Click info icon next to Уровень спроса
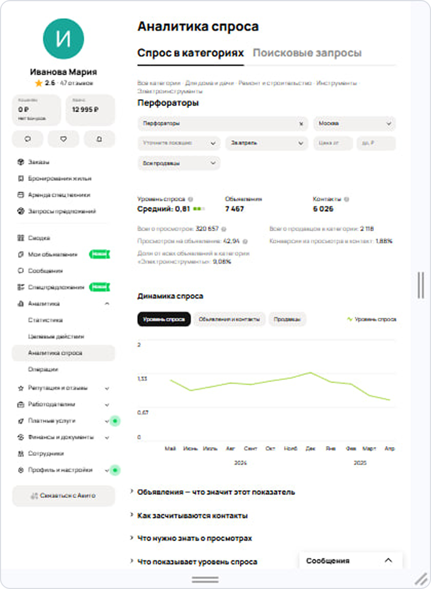Image resolution: width=431 pixels, height=589 pixels. 190,199
